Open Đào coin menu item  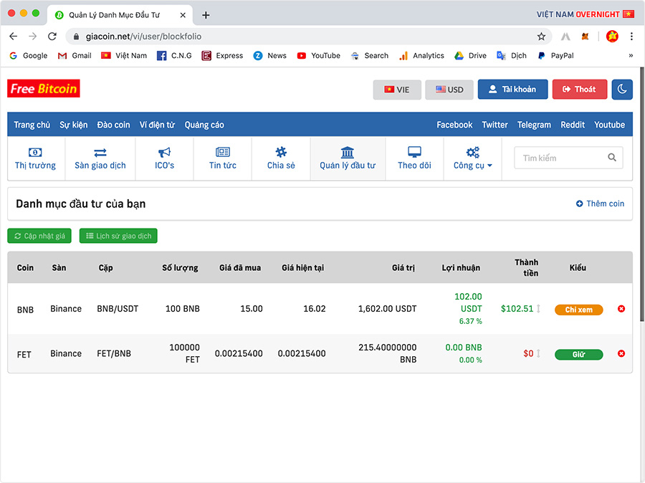pos(113,125)
